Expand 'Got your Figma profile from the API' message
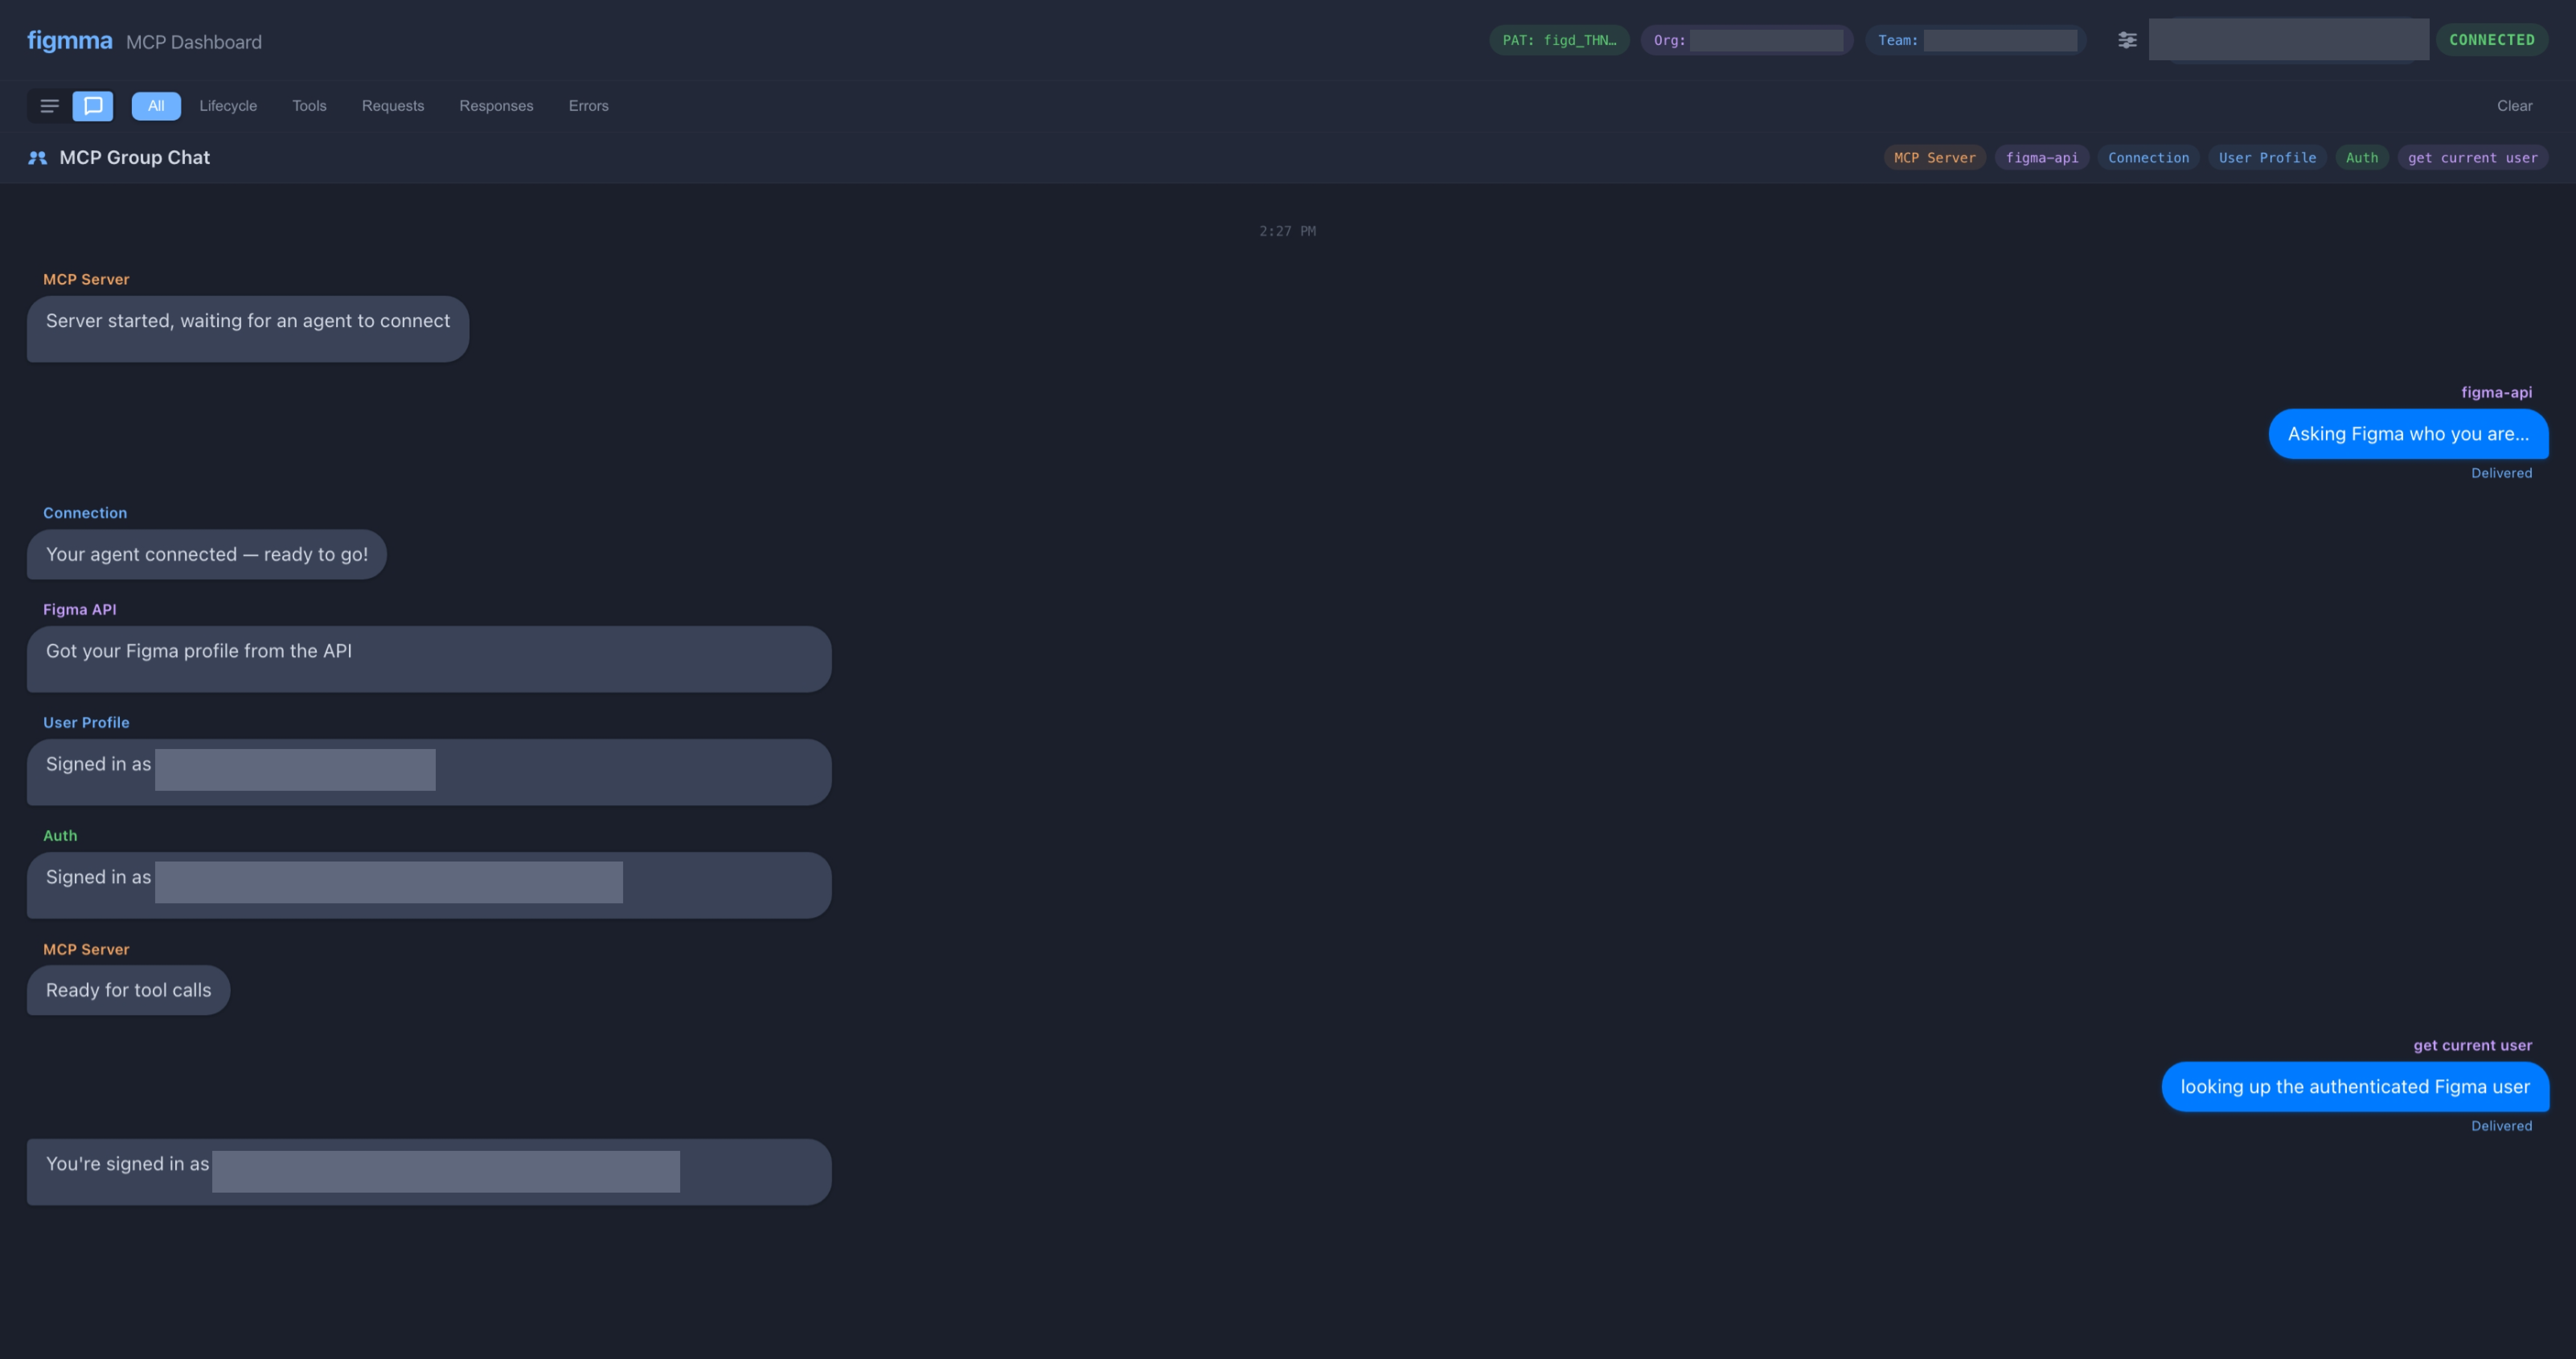This screenshot has height=1359, width=2576. pos(429,659)
